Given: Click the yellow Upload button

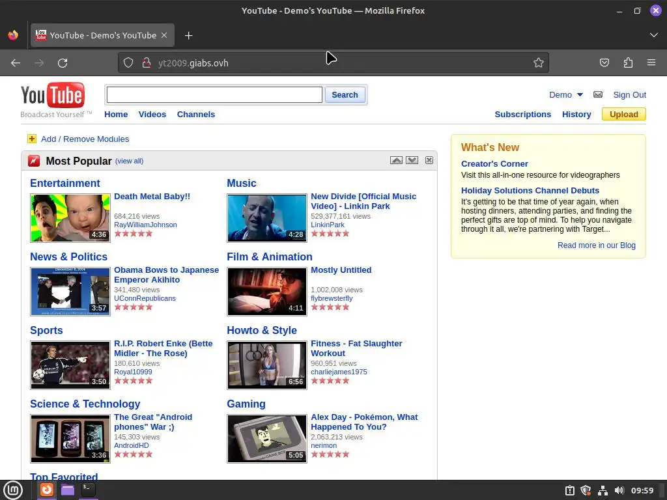Looking at the screenshot, I should (624, 115).
